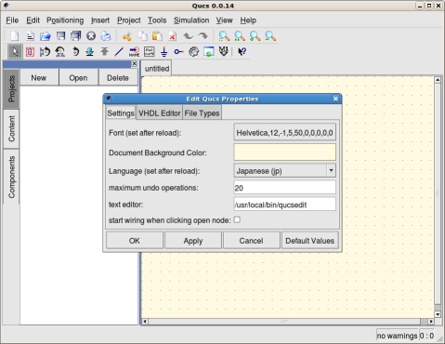Click Apply in the properties dialog
Screen dimensions: 445x344
point(193,241)
